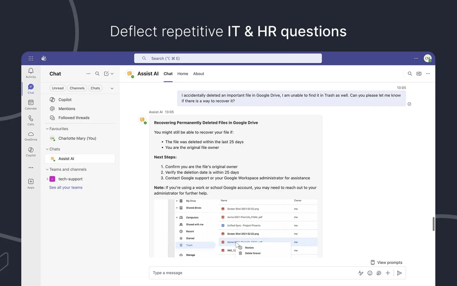Toggle the Unread filter chip
The image size is (457, 286).
click(58, 88)
